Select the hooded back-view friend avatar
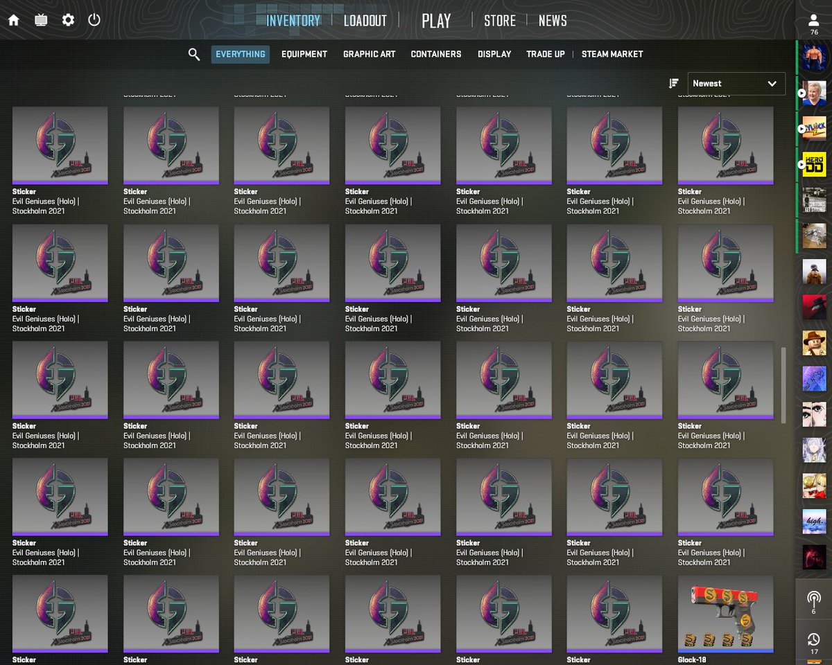Viewport: 832px width, 665px height. [x=814, y=272]
